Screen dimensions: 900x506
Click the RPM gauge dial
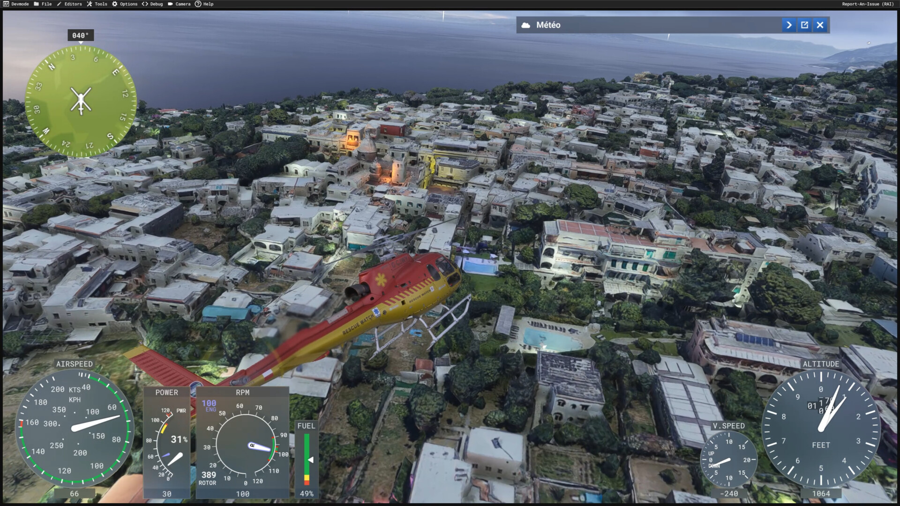[245, 444]
